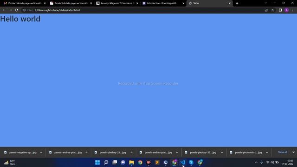Expand options for pexels-photomix-c download

pyautogui.click(x=267, y=153)
